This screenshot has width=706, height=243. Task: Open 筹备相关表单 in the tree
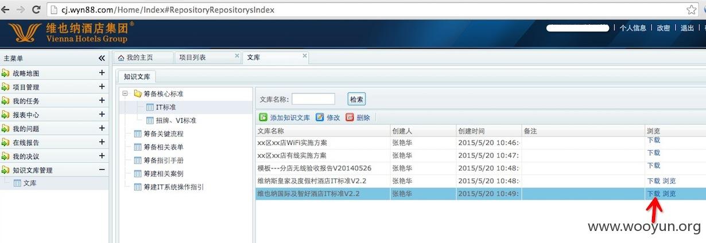coord(163,147)
